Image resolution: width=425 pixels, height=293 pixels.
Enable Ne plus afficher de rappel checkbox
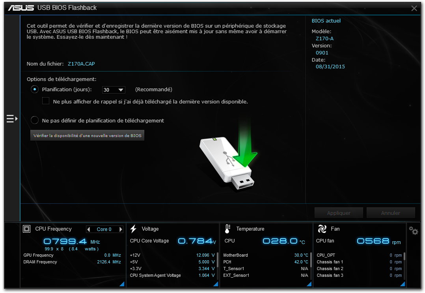pyautogui.click(x=46, y=101)
